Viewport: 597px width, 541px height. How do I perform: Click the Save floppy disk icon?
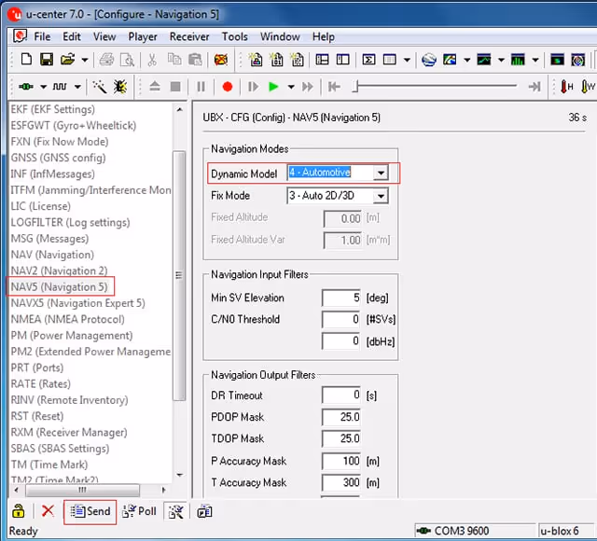[x=47, y=60]
